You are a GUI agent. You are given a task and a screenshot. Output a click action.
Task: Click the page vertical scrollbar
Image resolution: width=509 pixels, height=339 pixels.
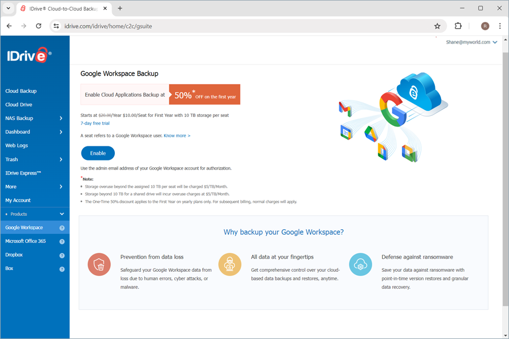(x=506, y=179)
